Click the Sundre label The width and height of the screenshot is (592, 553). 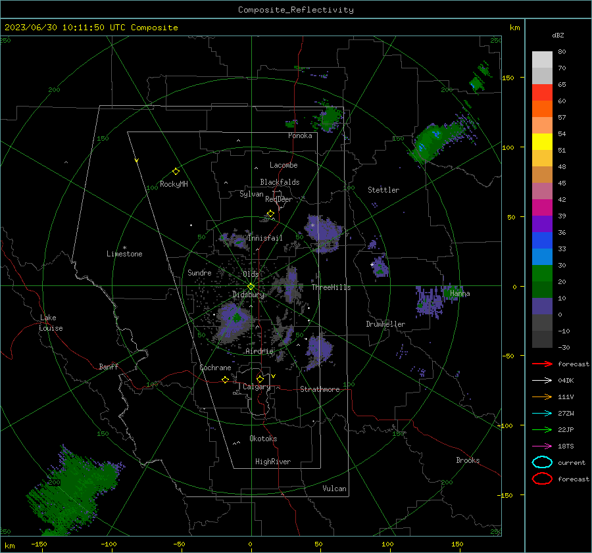[x=199, y=272]
